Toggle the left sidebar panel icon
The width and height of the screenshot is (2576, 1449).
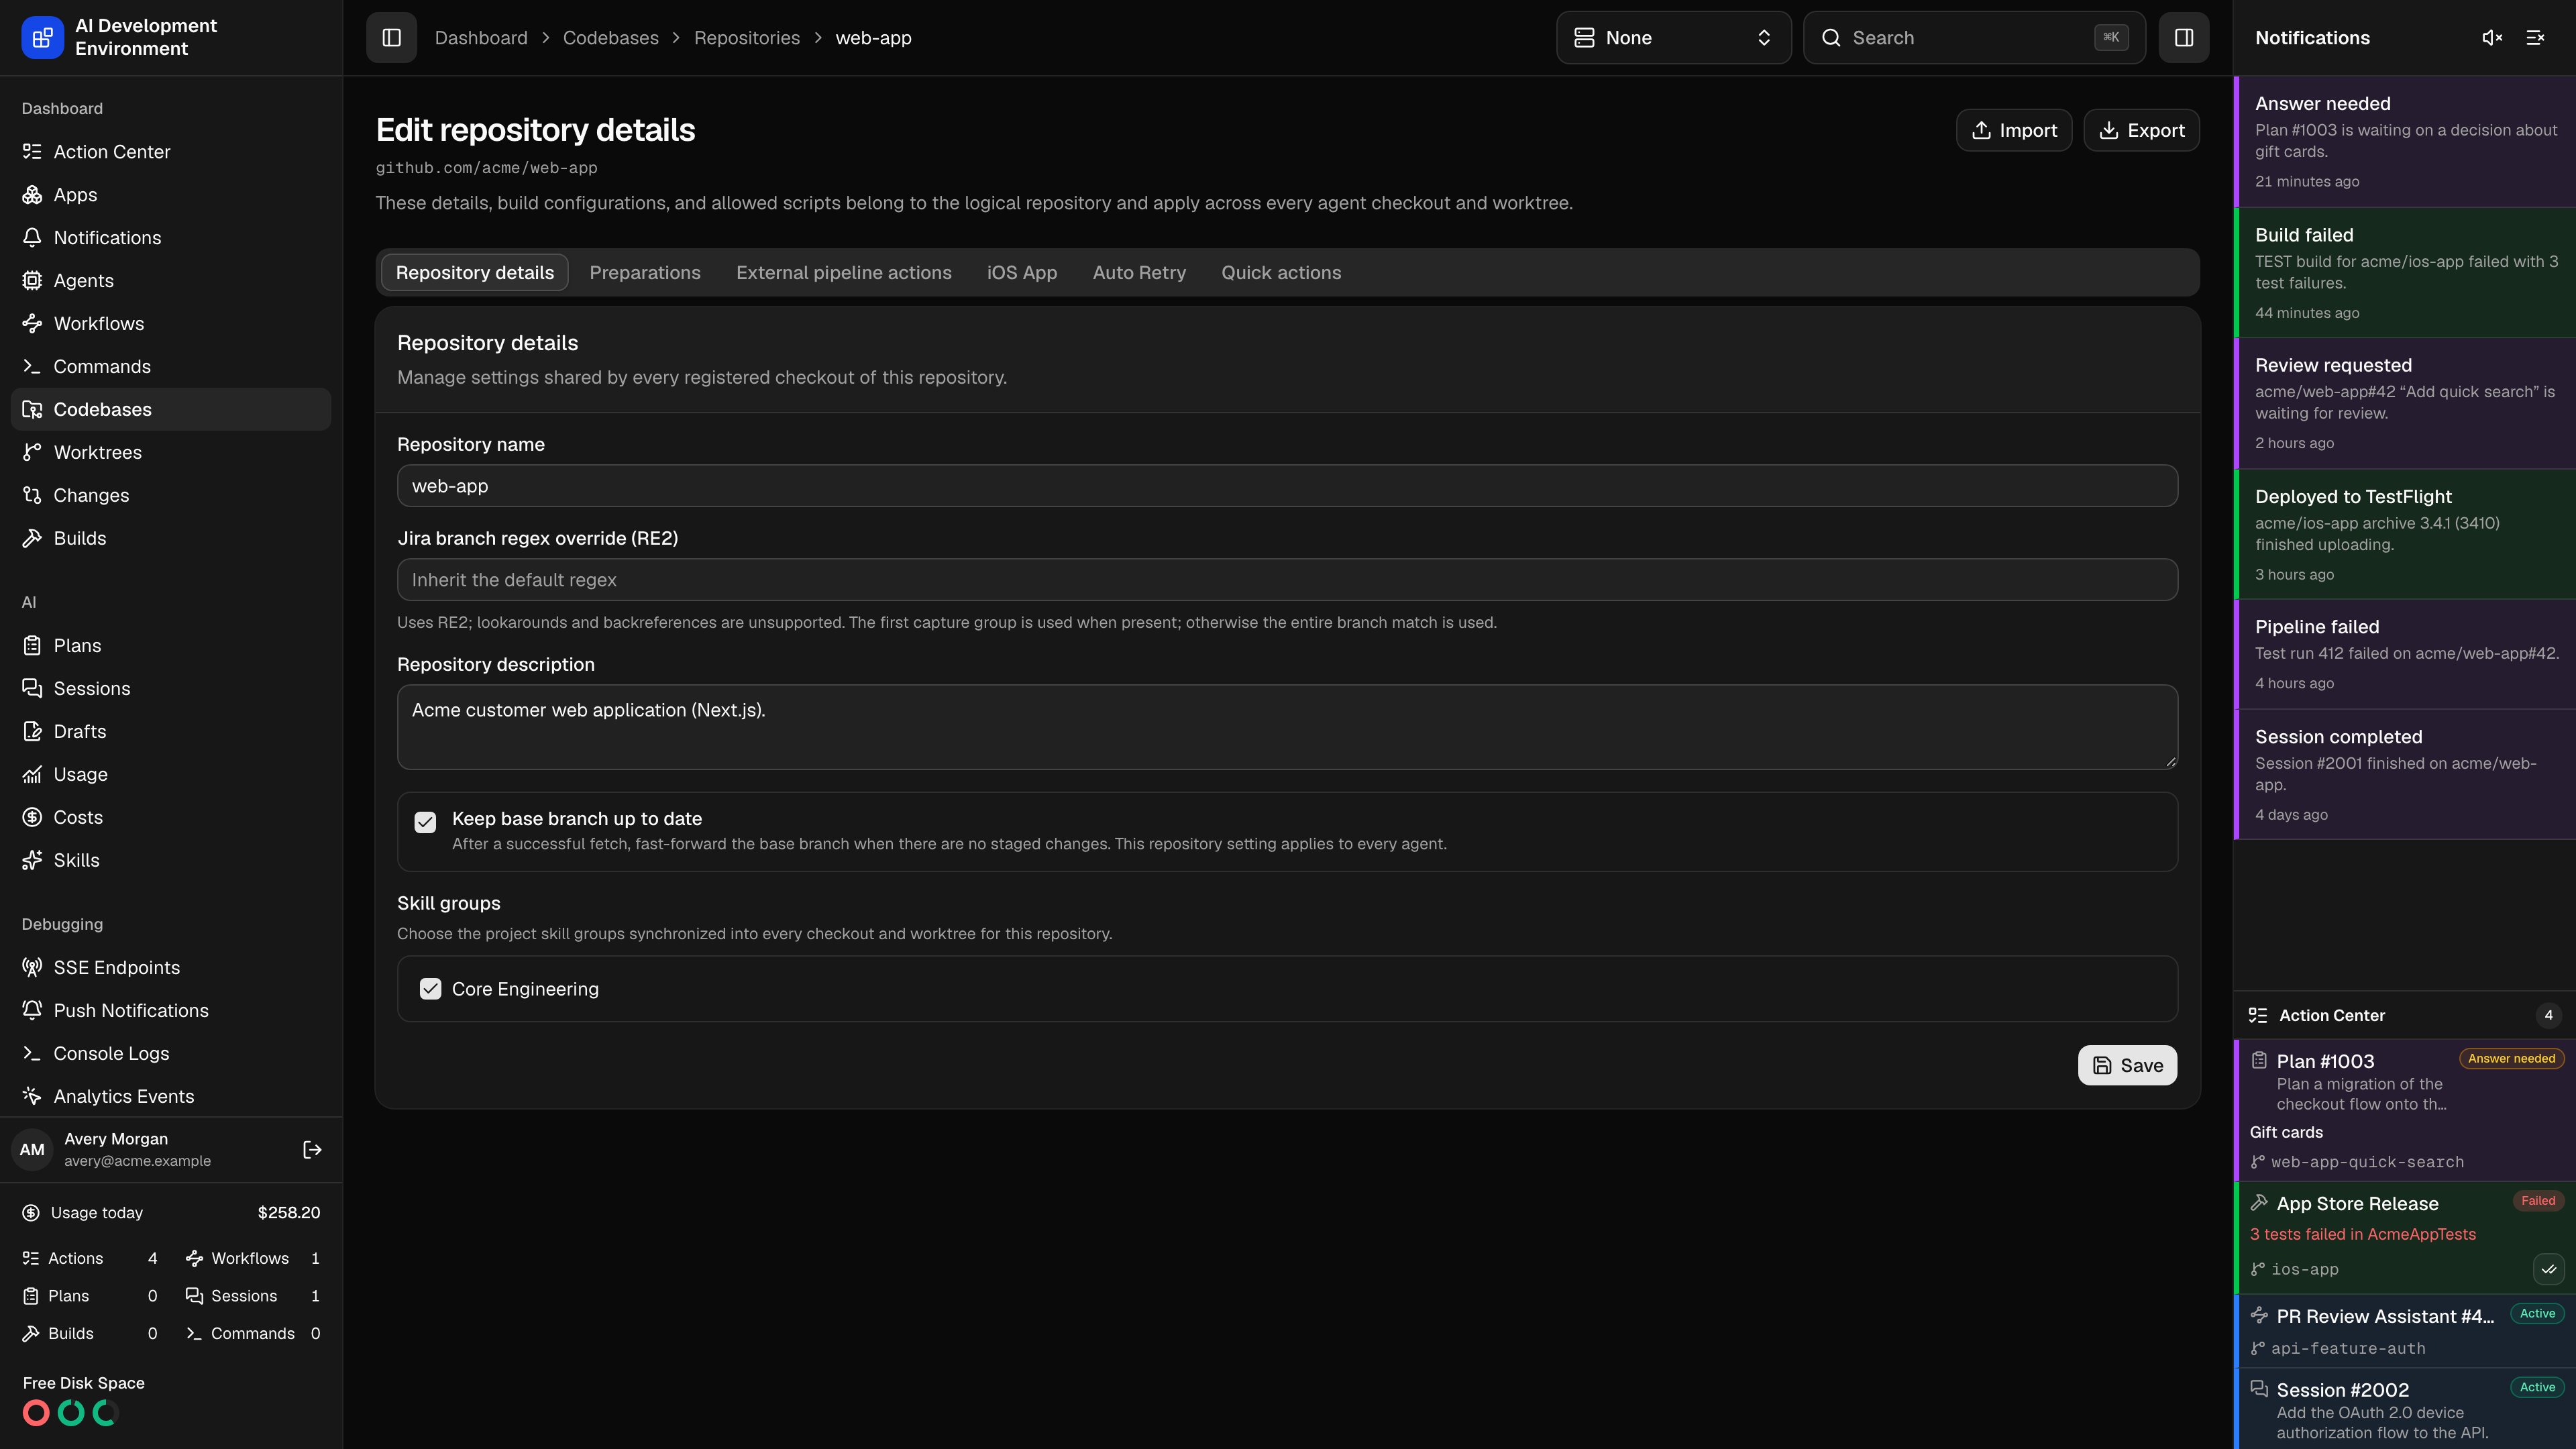(391, 38)
